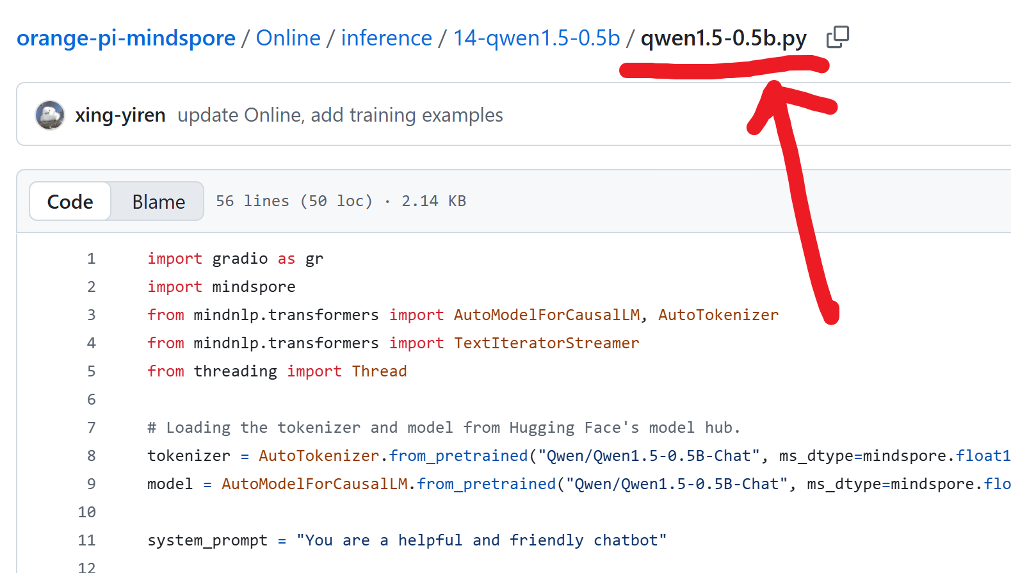Click the '56 lines (50 loc) · 2.14 KB' file info

coord(341,201)
